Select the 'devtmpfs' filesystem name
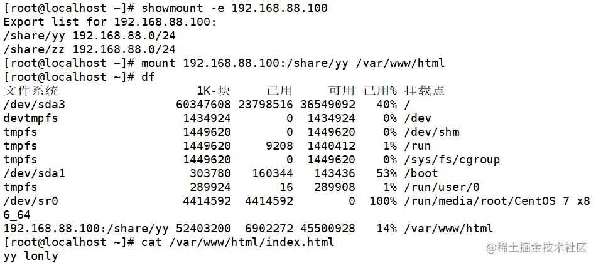 31,118
